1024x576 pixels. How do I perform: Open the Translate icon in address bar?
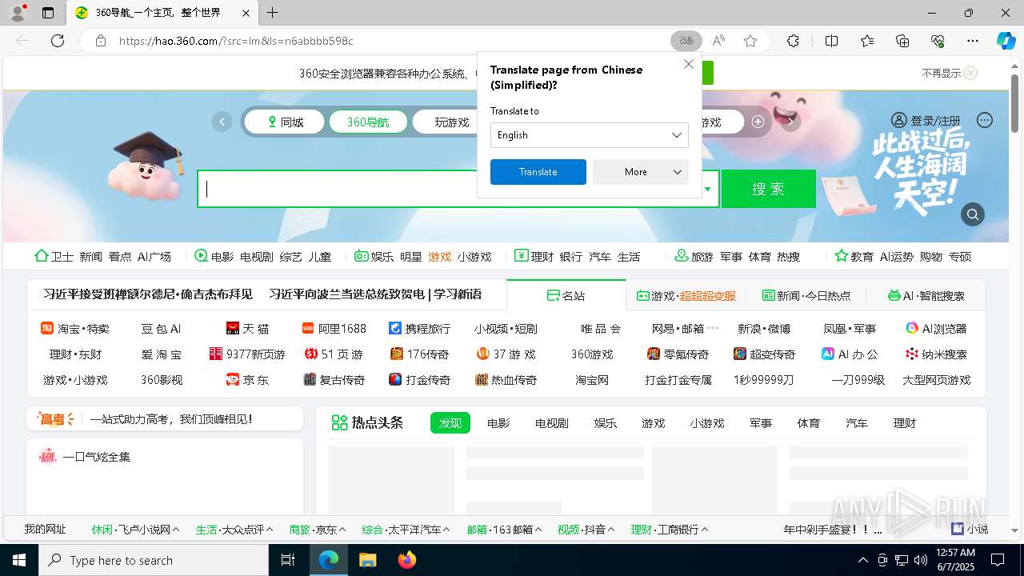tap(686, 41)
